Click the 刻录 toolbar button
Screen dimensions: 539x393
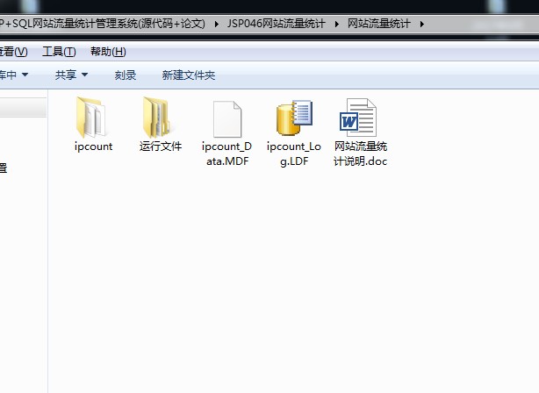[x=126, y=75]
